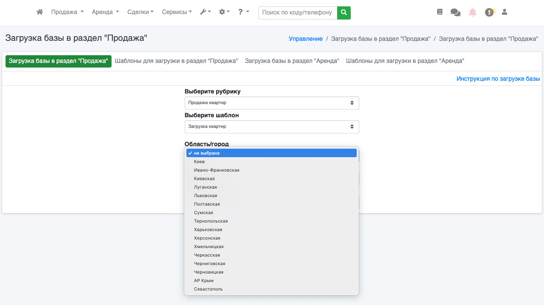Click the green search magnifier button
The width and height of the screenshot is (544, 305).
click(344, 13)
